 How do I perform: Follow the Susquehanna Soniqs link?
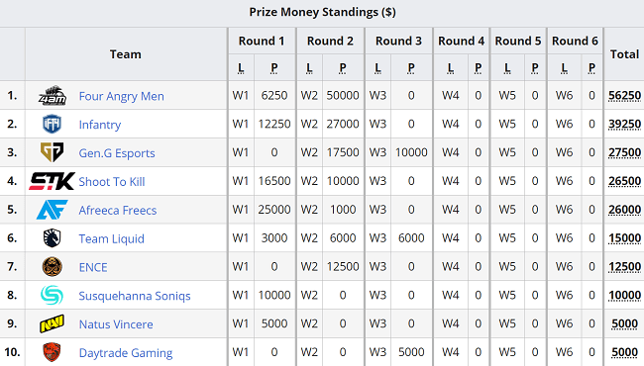135,296
